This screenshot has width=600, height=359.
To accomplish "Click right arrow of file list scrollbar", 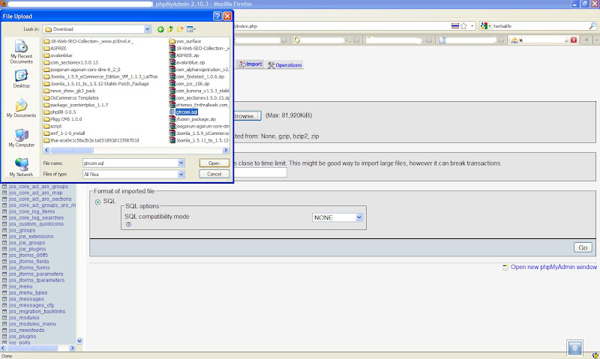I will [x=226, y=150].
